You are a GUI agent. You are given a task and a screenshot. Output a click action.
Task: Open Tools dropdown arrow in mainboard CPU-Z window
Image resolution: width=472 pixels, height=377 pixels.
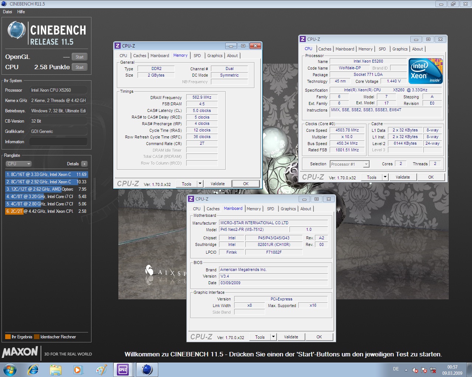(273, 337)
